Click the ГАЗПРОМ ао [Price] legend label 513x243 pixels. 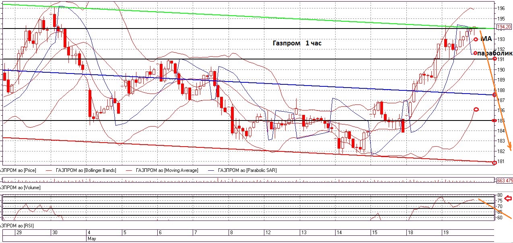[x=18, y=170]
